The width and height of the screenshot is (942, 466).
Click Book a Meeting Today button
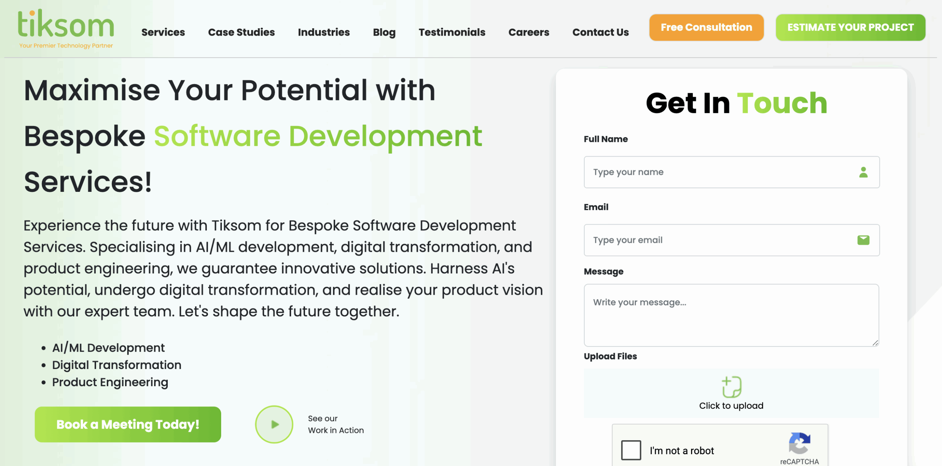click(128, 424)
